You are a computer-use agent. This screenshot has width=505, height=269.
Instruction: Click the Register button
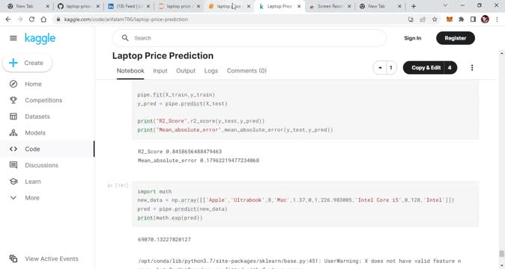pos(456,38)
